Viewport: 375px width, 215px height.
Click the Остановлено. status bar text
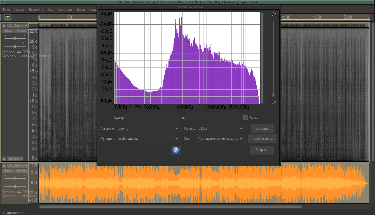(x=13, y=212)
